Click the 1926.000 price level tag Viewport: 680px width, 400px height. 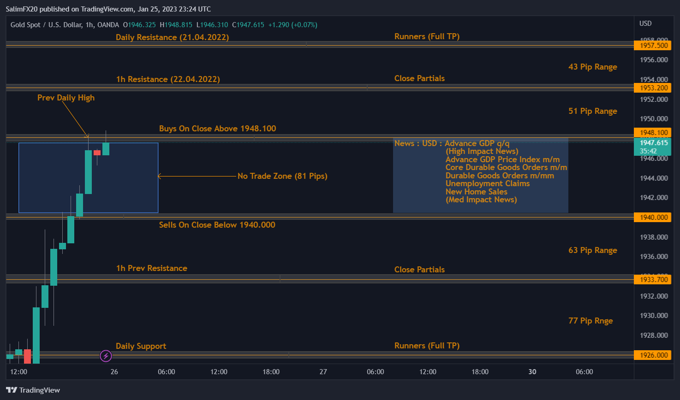[x=653, y=355]
